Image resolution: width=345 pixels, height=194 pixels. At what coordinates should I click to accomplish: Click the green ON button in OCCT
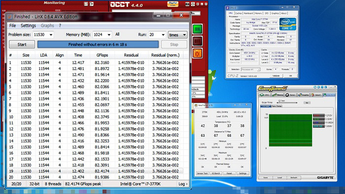[x=197, y=29]
